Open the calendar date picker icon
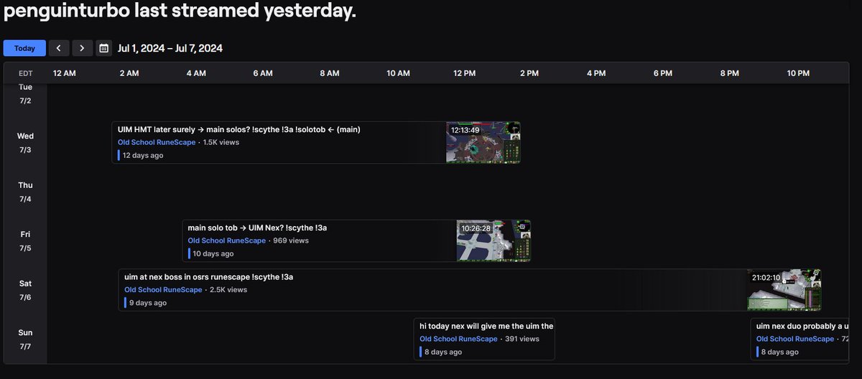862x379 pixels. 104,48
